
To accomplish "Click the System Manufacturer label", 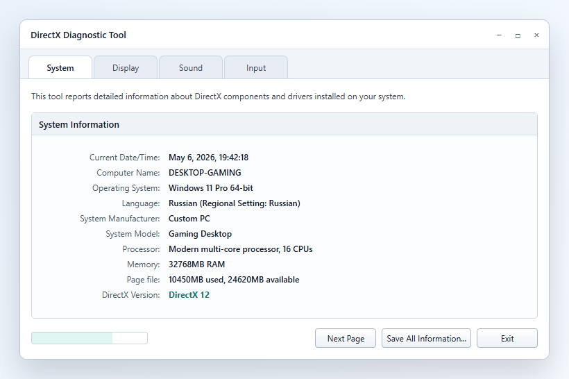I will [120, 219].
